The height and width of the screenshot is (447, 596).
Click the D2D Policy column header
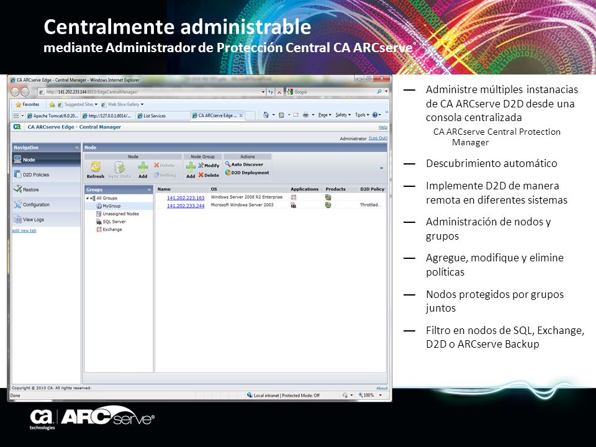click(x=372, y=189)
